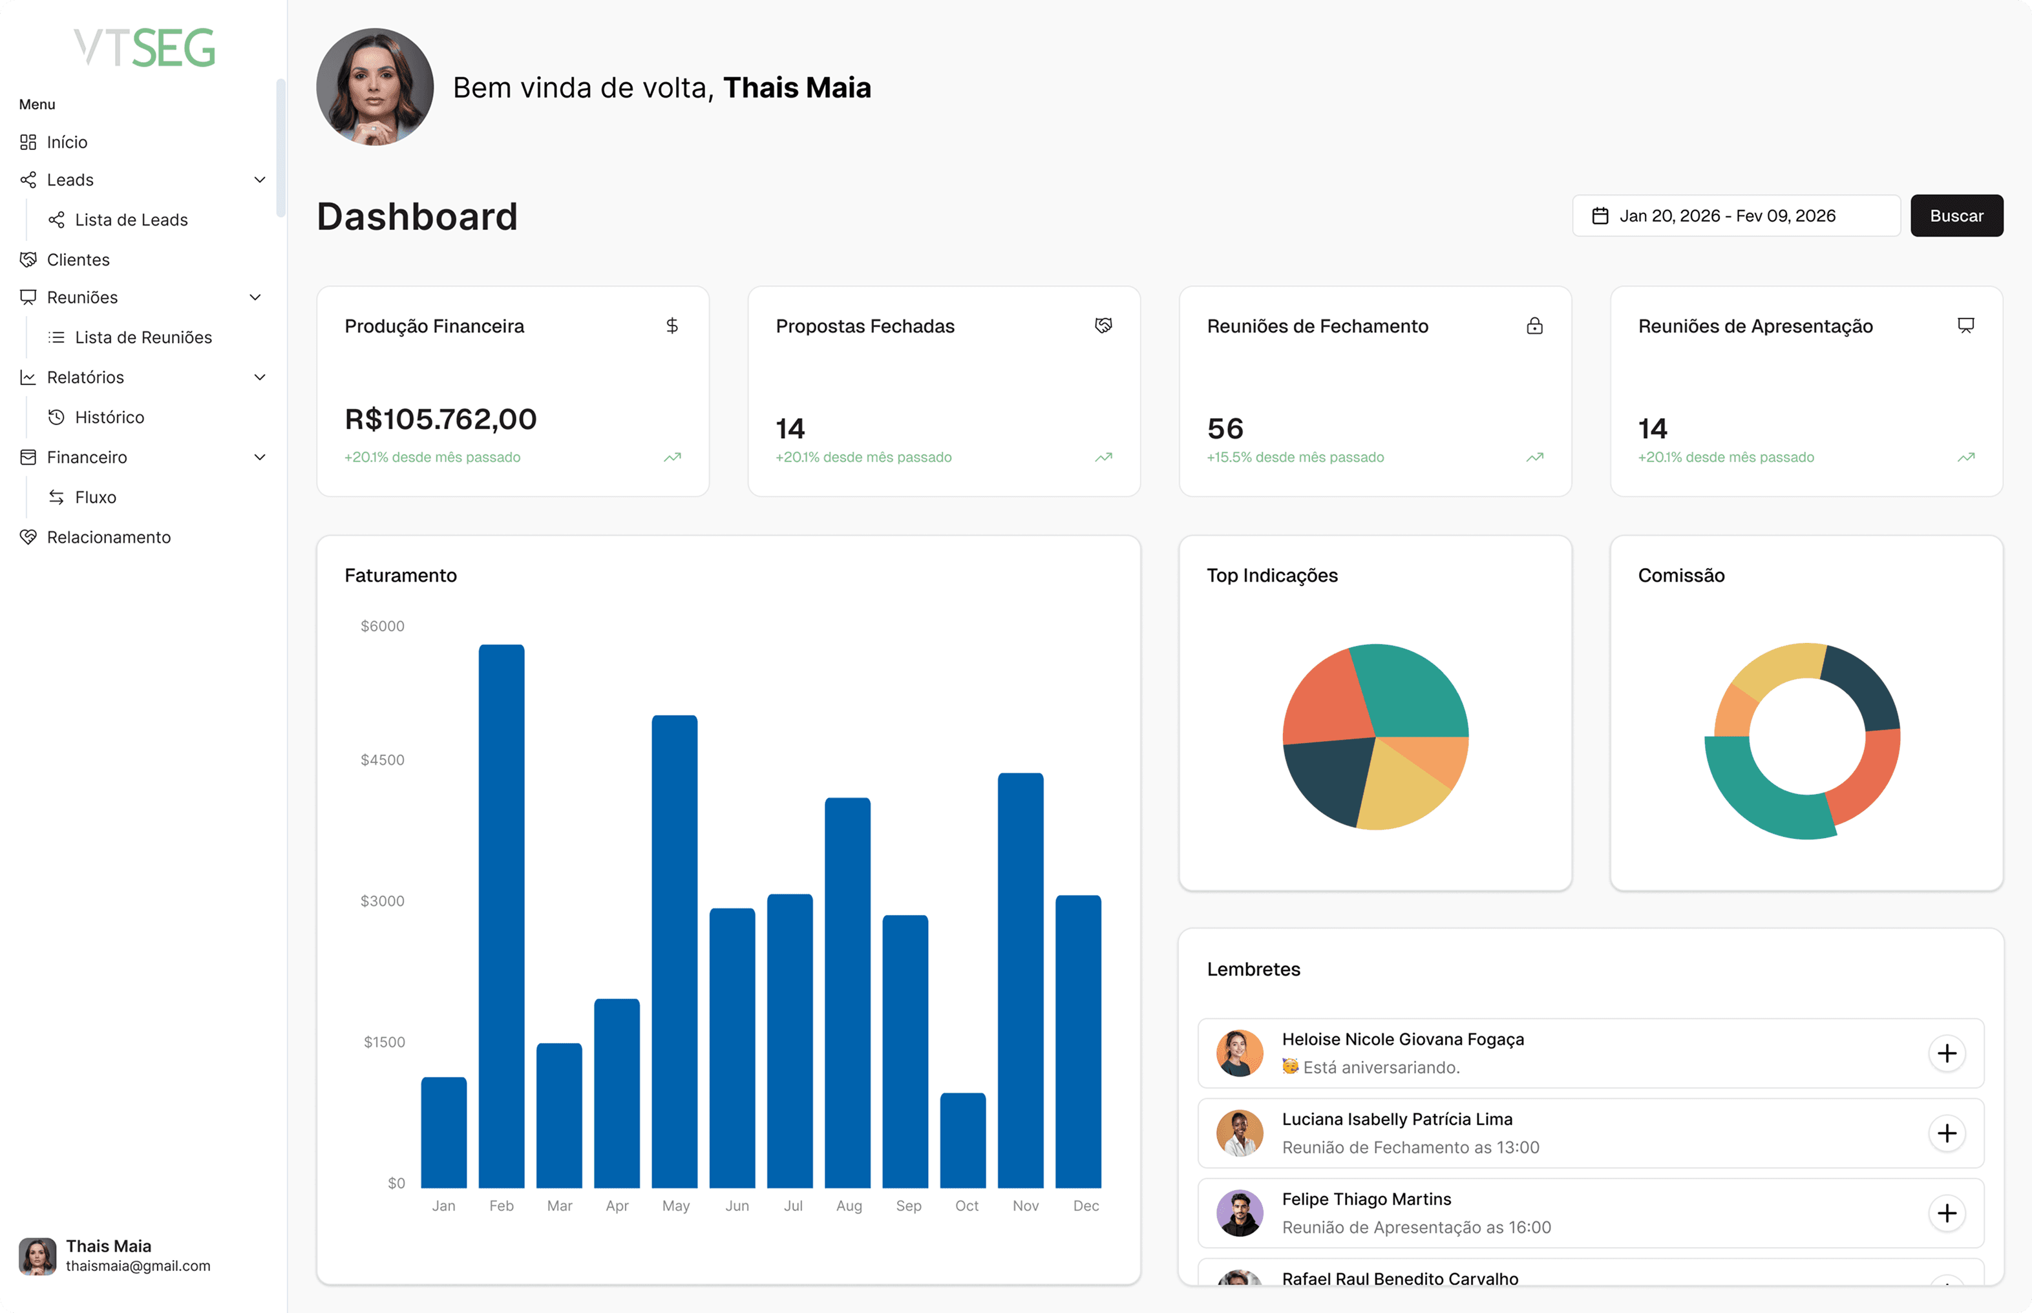Viewport: 2032px width, 1313px height.
Task: Collapse the Relatórios menu chevron
Action: click(260, 377)
